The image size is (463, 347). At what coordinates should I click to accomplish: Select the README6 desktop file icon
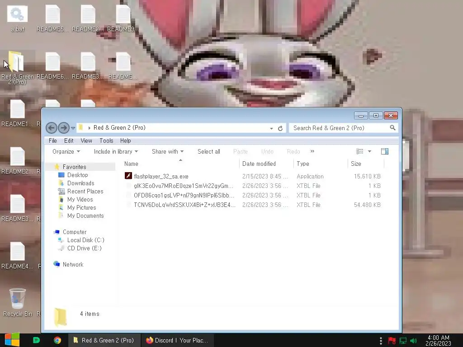(x=52, y=66)
